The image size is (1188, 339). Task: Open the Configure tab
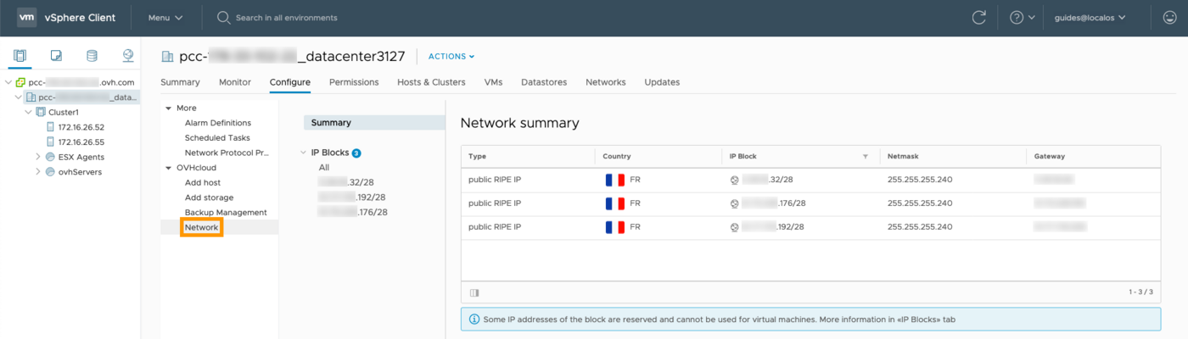click(x=290, y=82)
